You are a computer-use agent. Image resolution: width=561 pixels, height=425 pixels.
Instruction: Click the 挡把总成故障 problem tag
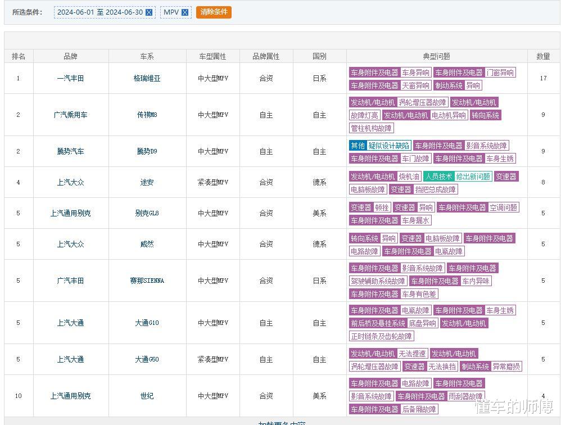[436, 189]
